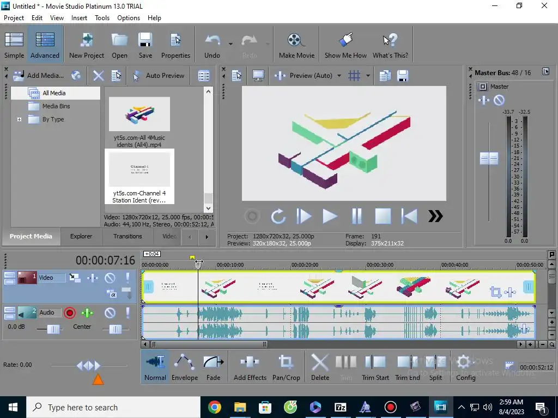558x418 pixels.
Task: Open Chrome from the taskbar
Action: click(x=215, y=407)
